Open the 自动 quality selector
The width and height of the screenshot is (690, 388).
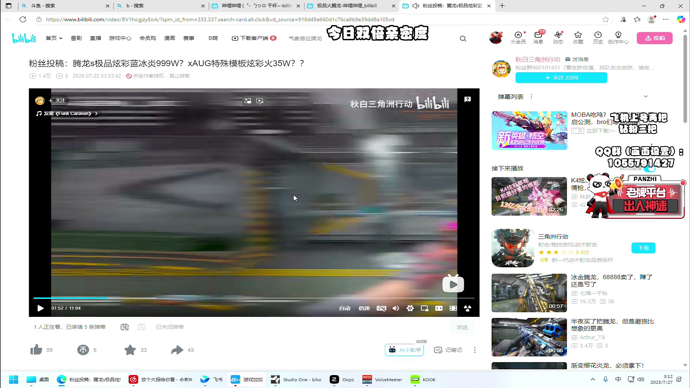tap(345, 308)
